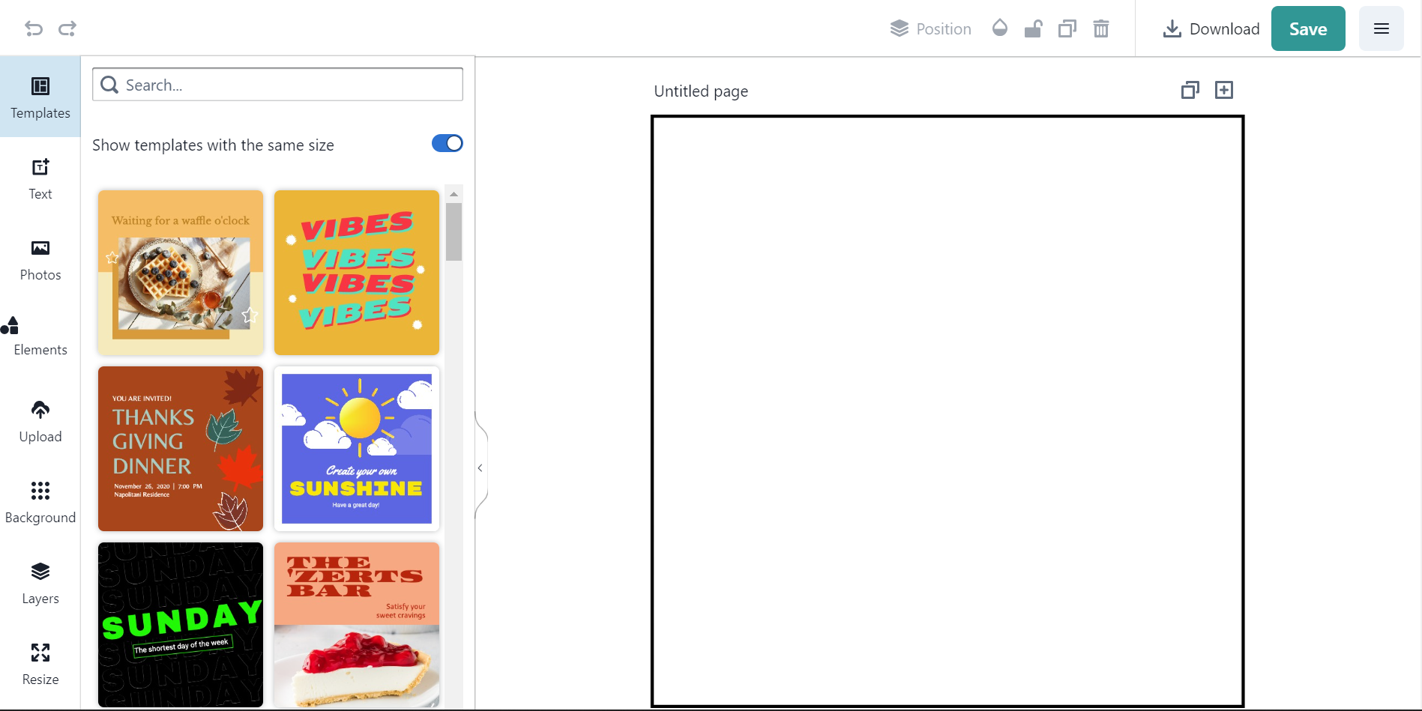Click the Download button

(1211, 28)
